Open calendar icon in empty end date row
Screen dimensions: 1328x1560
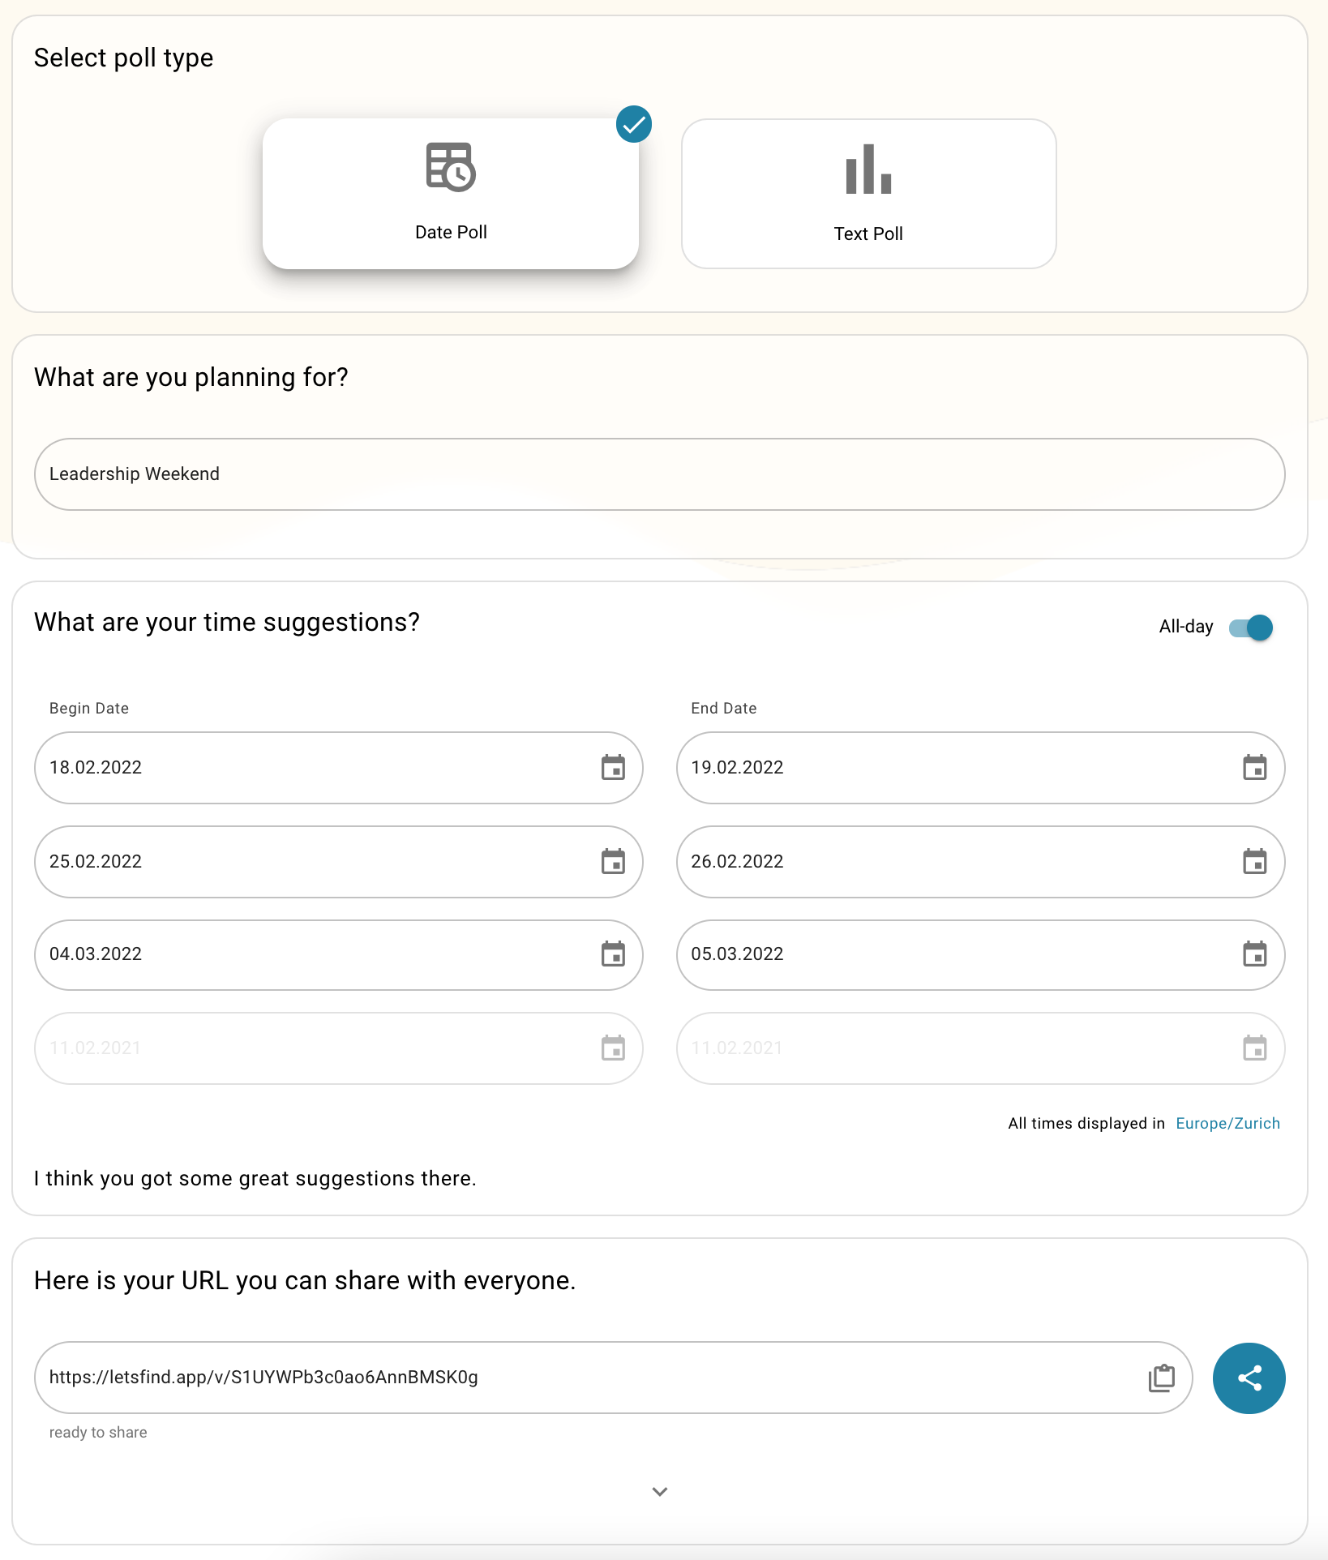click(x=1254, y=1048)
